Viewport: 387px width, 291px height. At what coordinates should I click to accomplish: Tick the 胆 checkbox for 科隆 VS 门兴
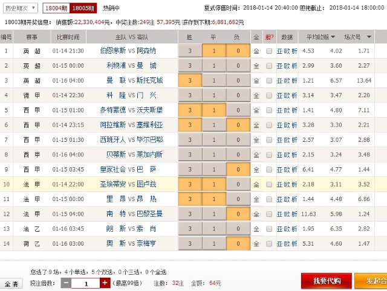[x=269, y=95]
